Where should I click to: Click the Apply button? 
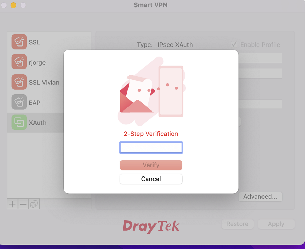[x=276, y=224]
